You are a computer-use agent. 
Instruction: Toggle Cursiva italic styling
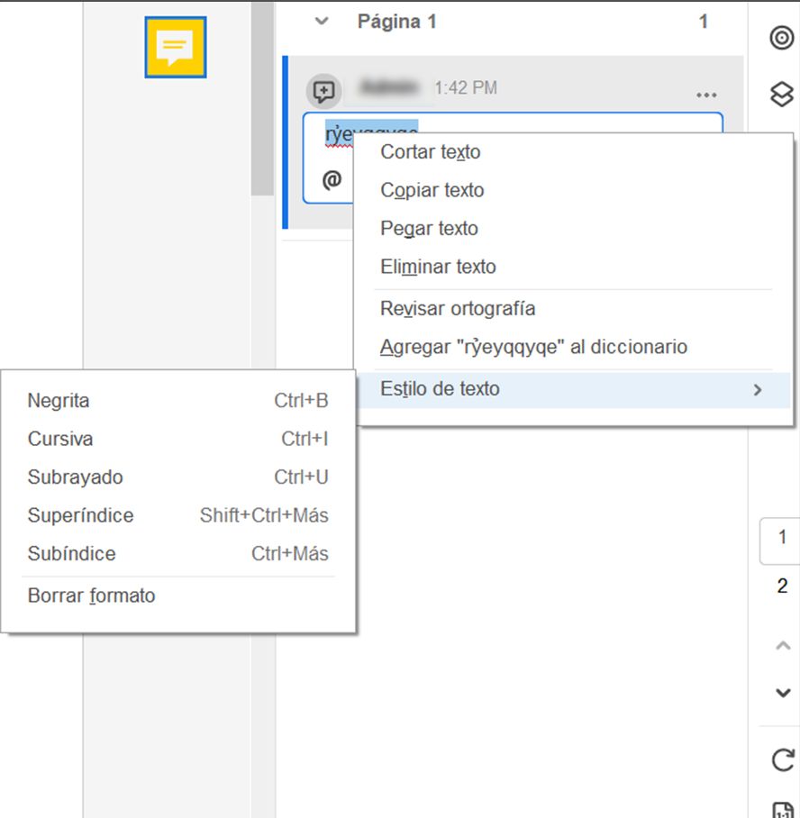pyautogui.click(x=59, y=439)
